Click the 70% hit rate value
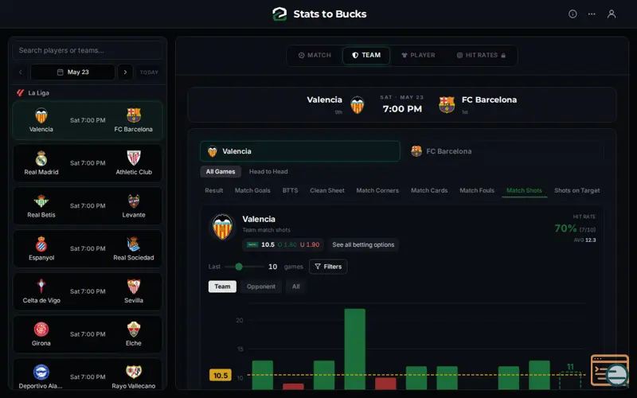This screenshot has width=637, height=398. click(565, 228)
